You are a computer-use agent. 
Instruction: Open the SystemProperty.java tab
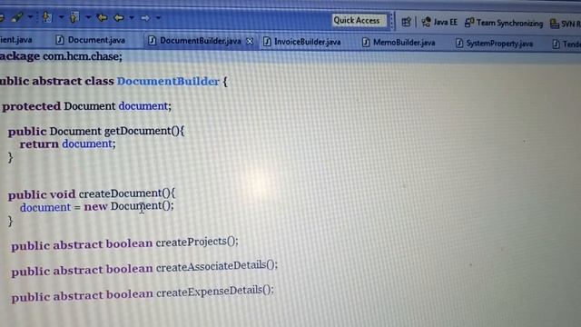(x=494, y=44)
